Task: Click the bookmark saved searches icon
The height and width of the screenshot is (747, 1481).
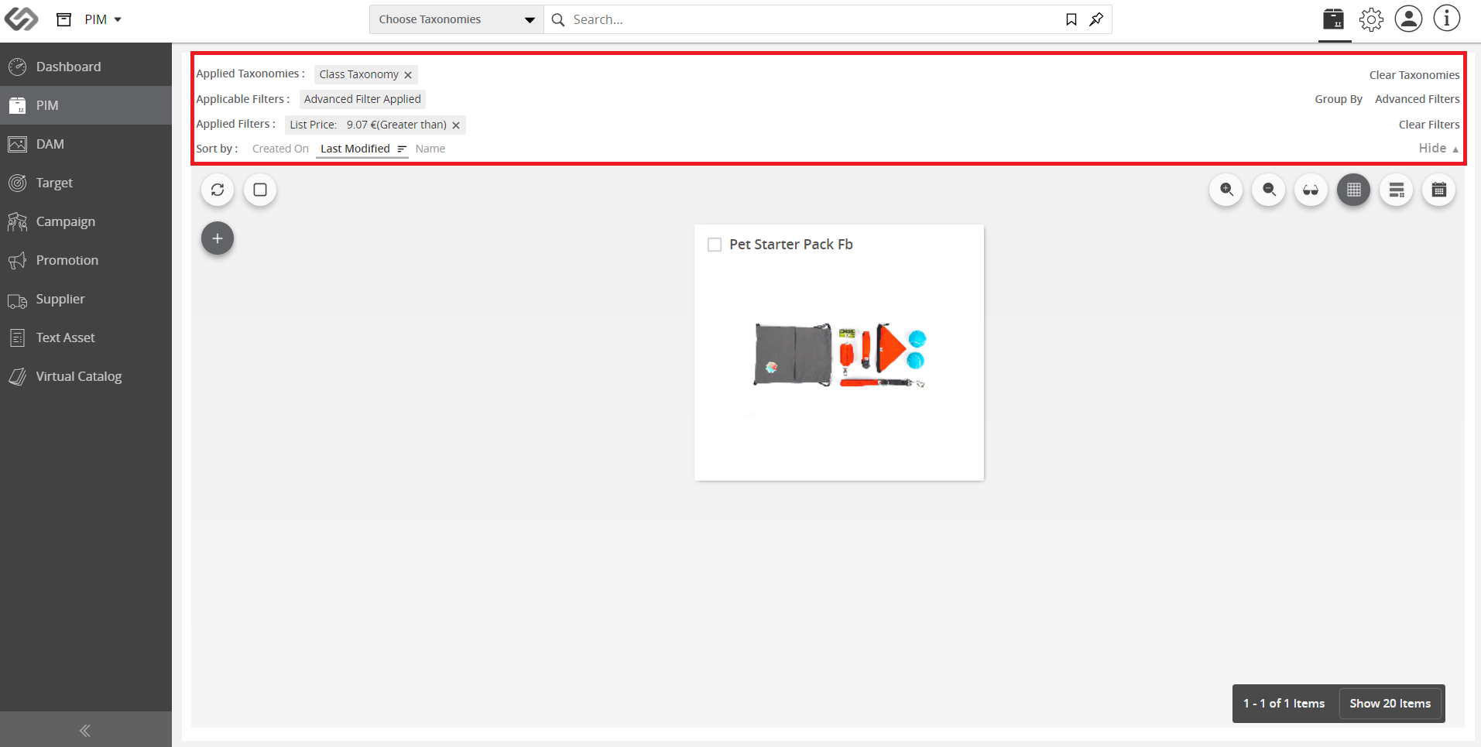Action: click(x=1071, y=19)
